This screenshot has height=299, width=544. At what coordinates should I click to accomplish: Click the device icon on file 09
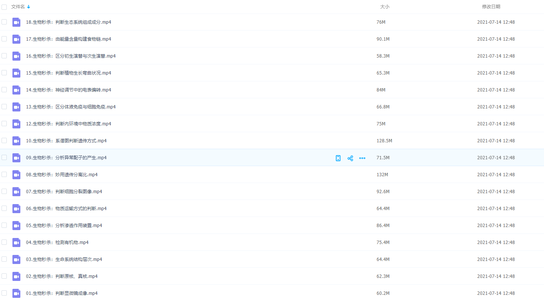pyautogui.click(x=338, y=158)
